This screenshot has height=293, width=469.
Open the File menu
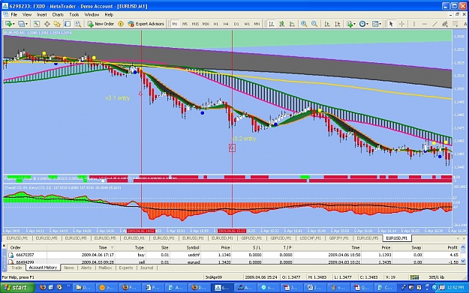(14, 15)
